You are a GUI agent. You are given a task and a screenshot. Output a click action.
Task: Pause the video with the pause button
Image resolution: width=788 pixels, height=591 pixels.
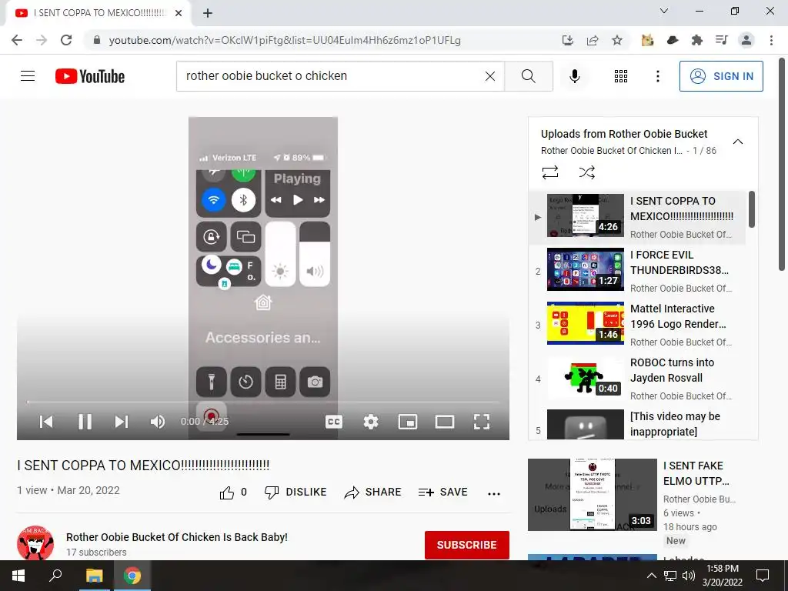85,422
